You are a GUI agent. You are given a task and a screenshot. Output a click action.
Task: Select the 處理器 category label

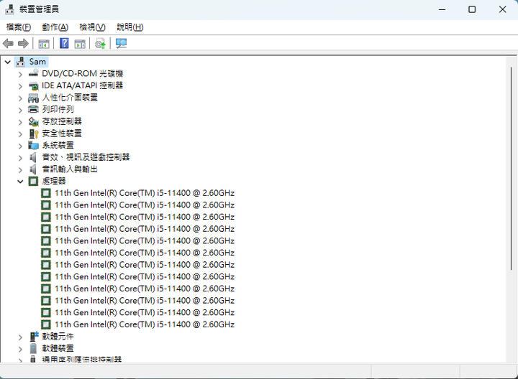pyautogui.click(x=54, y=181)
